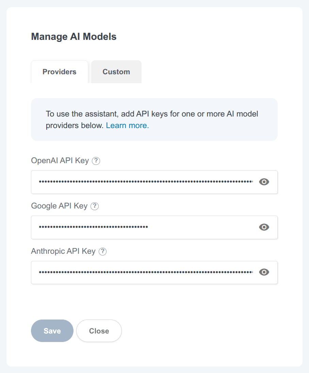This screenshot has width=309, height=373.
Task: Dismiss the dialog with the Close button
Action: click(x=99, y=330)
